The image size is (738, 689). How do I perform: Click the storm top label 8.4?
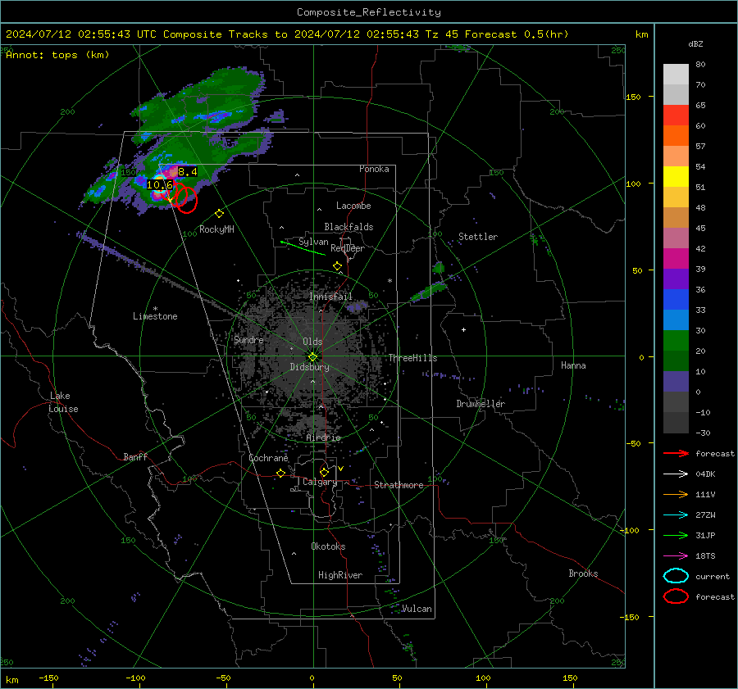pos(187,172)
